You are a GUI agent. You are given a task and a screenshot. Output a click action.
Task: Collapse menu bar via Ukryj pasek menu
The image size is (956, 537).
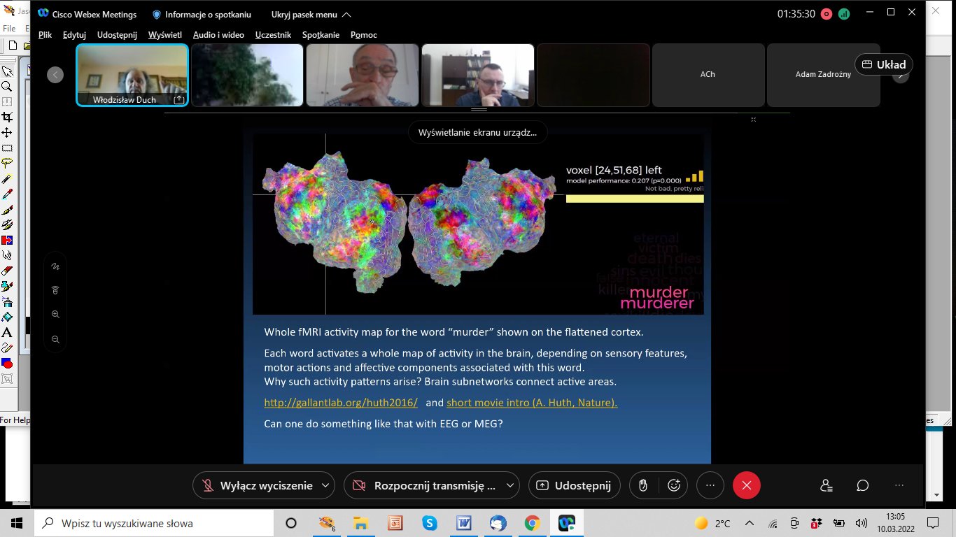click(311, 15)
